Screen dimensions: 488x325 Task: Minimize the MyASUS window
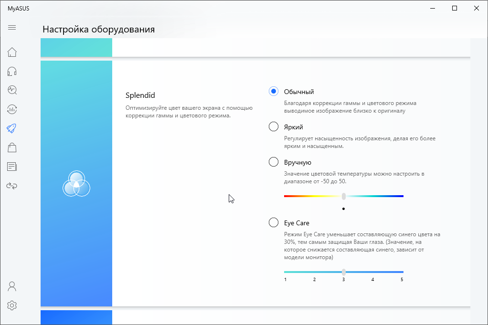(x=433, y=9)
